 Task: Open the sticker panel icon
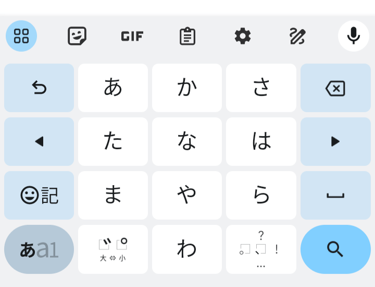(77, 36)
